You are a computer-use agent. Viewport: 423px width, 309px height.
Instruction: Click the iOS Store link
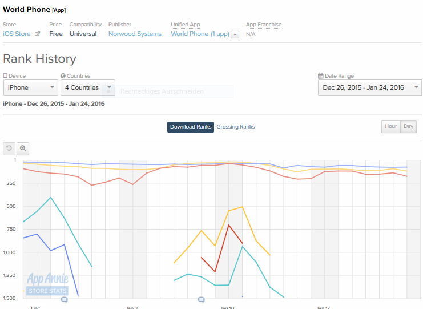point(17,34)
